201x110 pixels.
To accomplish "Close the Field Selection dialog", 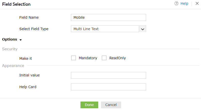I will (197, 3).
